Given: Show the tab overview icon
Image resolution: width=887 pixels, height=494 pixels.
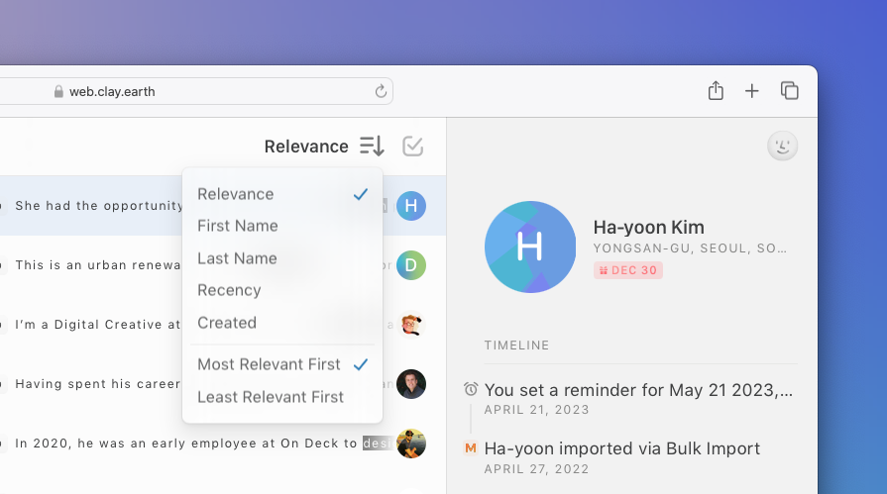Looking at the screenshot, I should pyautogui.click(x=790, y=91).
